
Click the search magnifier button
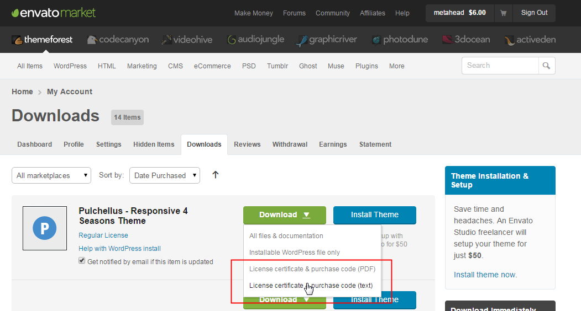point(547,66)
